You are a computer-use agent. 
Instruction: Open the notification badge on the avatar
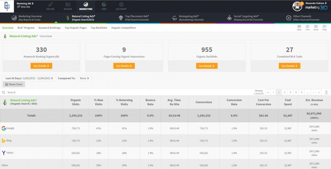click(302, 3)
